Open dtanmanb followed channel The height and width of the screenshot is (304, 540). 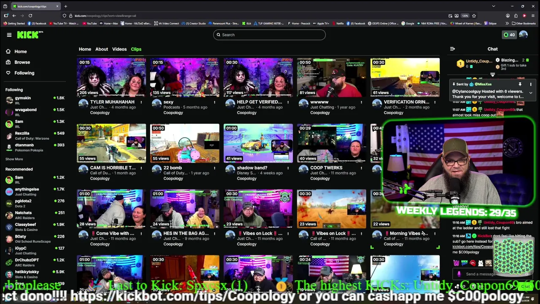35,147
